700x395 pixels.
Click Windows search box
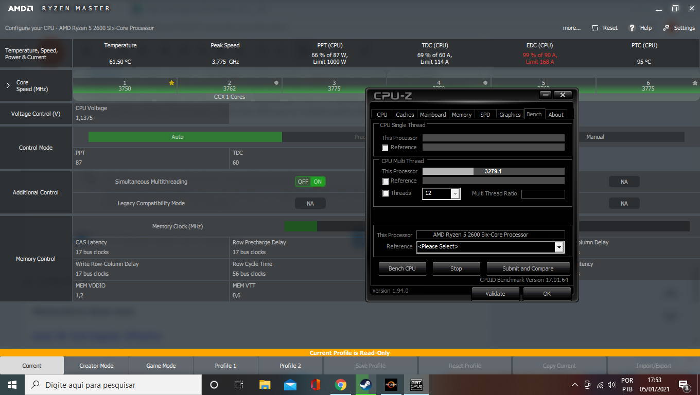click(113, 385)
